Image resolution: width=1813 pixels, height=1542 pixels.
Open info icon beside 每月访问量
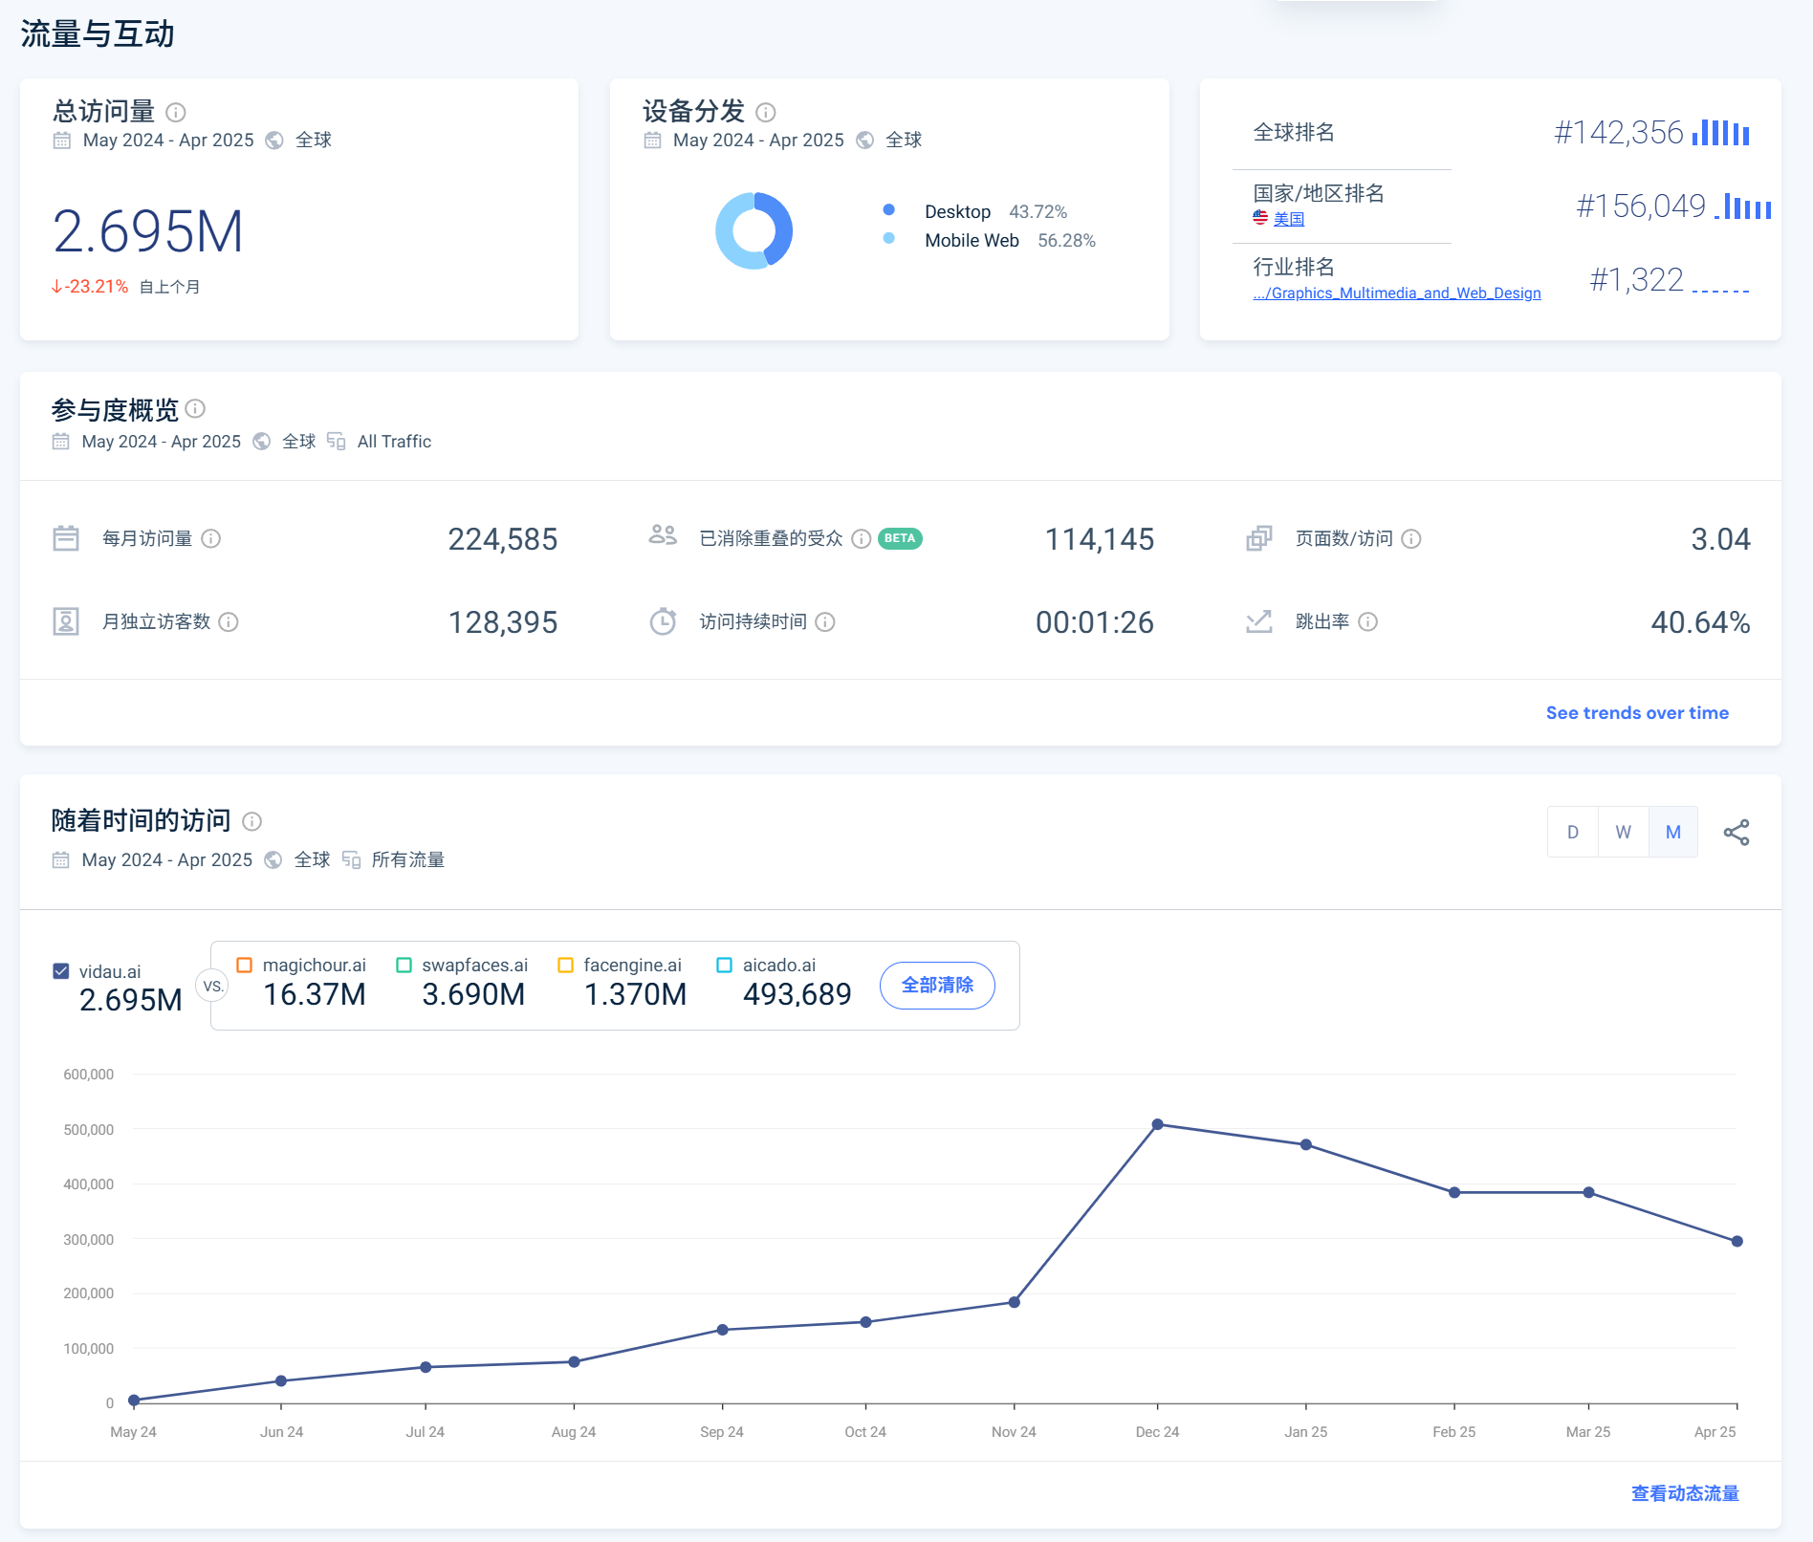point(211,539)
